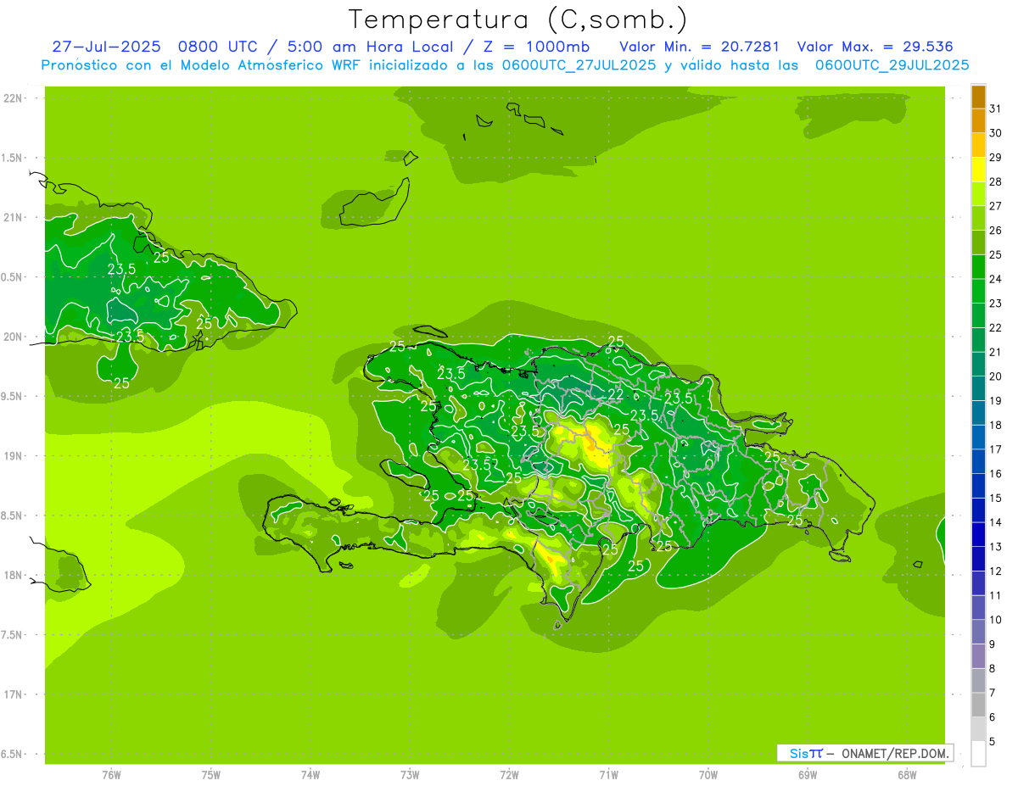
Task: Click the '73W' longitude axis label
Action: [x=410, y=775]
